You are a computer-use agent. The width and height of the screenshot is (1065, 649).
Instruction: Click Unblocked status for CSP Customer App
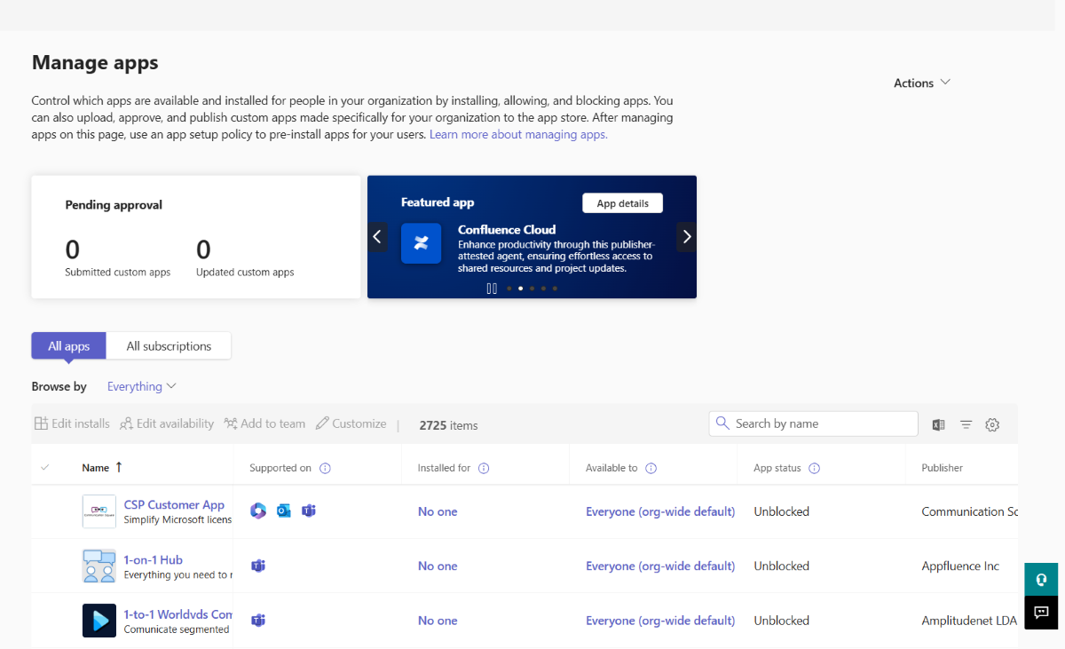pyautogui.click(x=781, y=511)
